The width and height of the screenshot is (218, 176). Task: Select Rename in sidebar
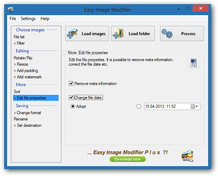click(x=21, y=119)
